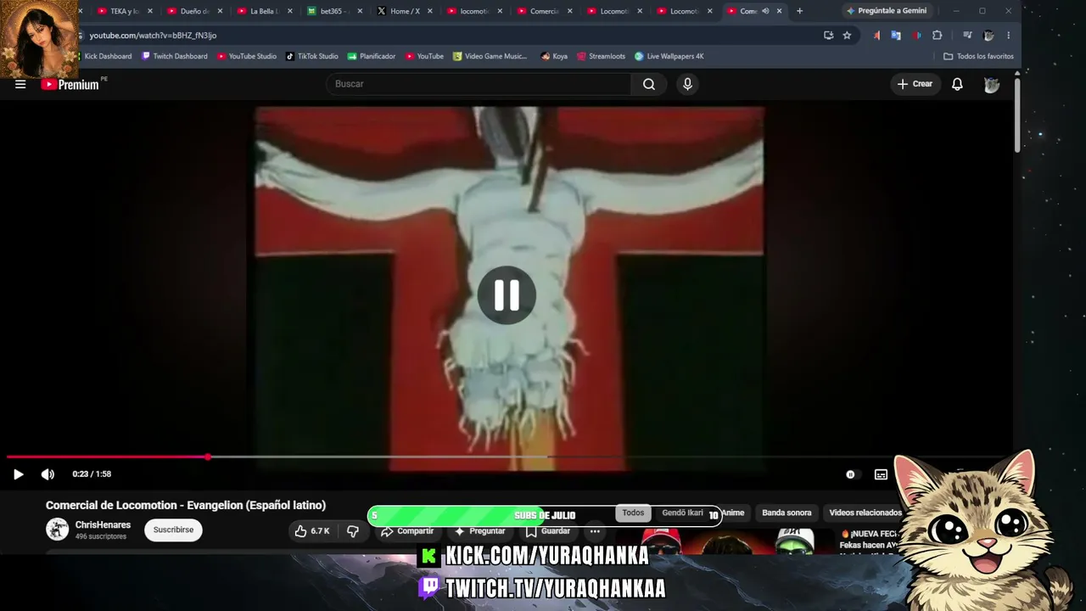Open the Chrome extensions puzzle icon
The image size is (1086, 611).
937,35
